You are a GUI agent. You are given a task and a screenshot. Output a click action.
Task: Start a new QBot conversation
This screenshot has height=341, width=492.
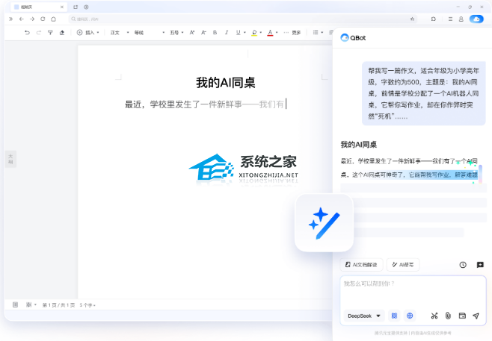click(x=480, y=265)
